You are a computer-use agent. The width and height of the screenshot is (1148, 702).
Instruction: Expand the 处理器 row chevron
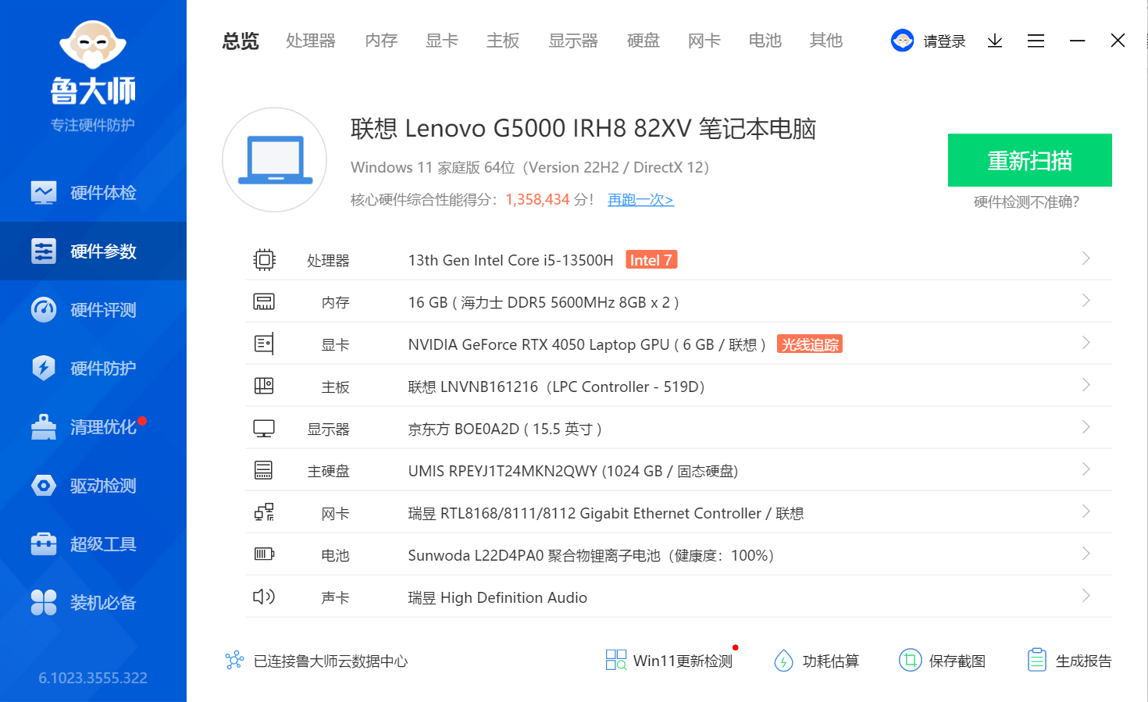[1086, 258]
